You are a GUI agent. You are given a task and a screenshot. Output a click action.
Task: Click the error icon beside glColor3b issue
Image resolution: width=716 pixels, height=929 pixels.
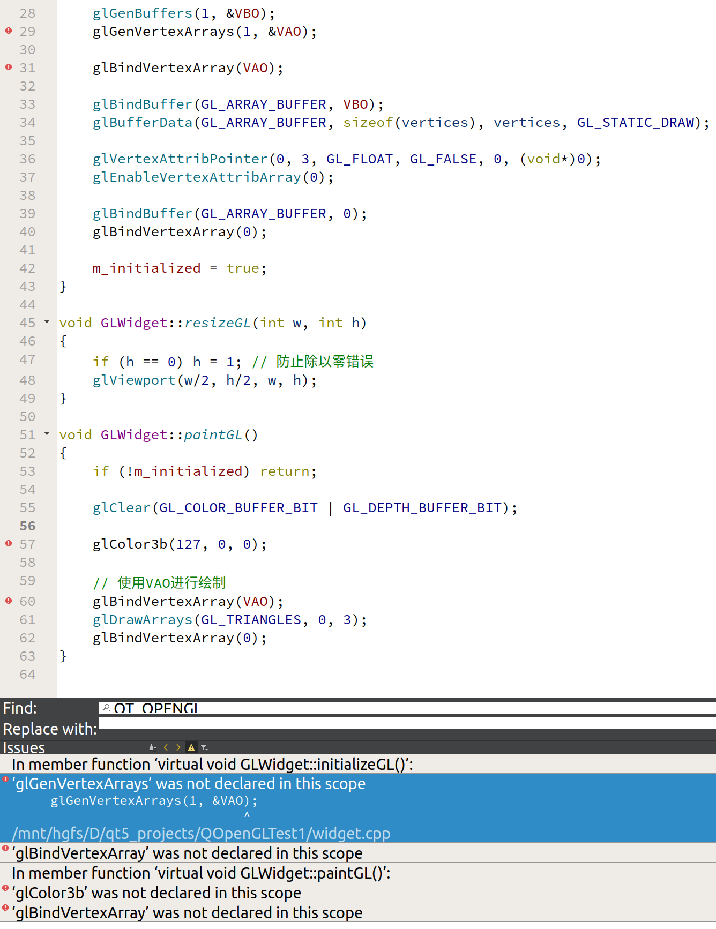pyautogui.click(x=5, y=888)
